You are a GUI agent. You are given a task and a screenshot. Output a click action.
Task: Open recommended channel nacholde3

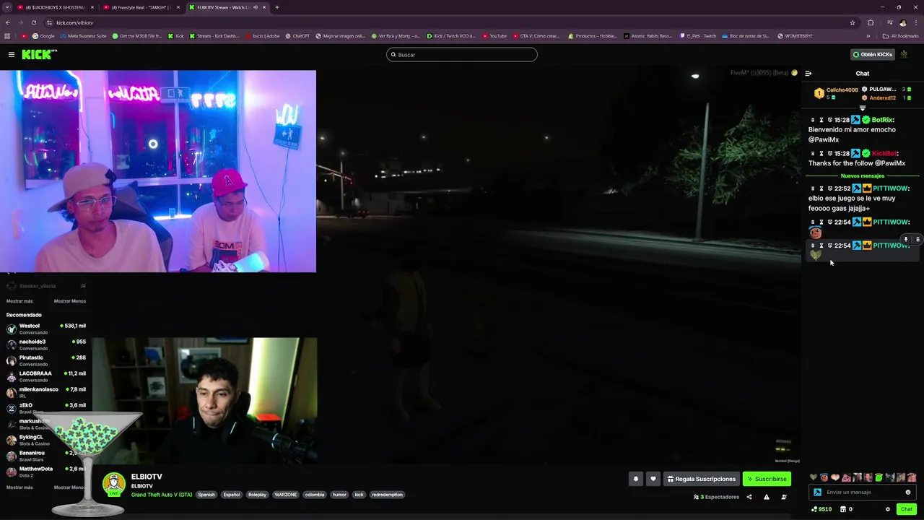tap(45, 344)
